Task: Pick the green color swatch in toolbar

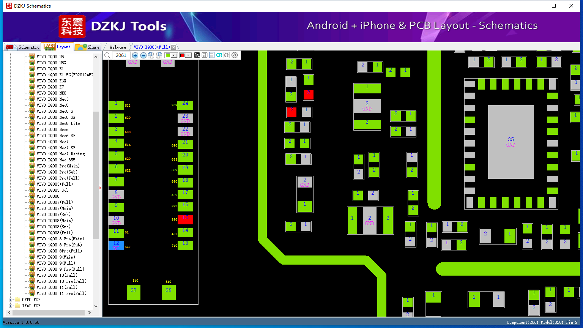Action: tap(168, 55)
